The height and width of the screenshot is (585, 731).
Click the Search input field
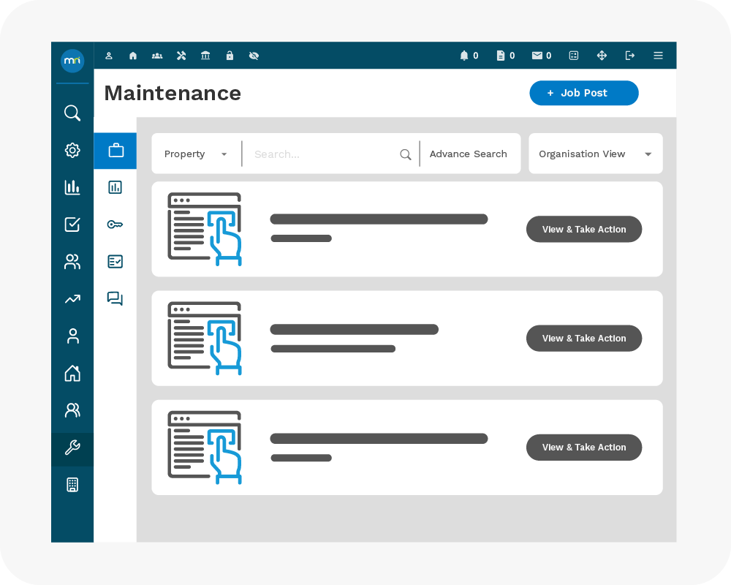pos(322,154)
